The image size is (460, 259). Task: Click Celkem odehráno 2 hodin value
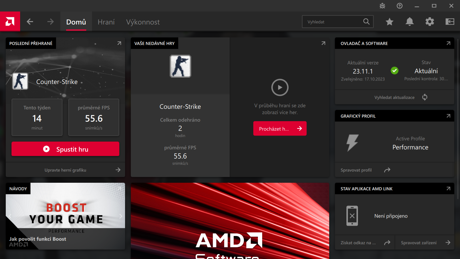pyautogui.click(x=180, y=128)
